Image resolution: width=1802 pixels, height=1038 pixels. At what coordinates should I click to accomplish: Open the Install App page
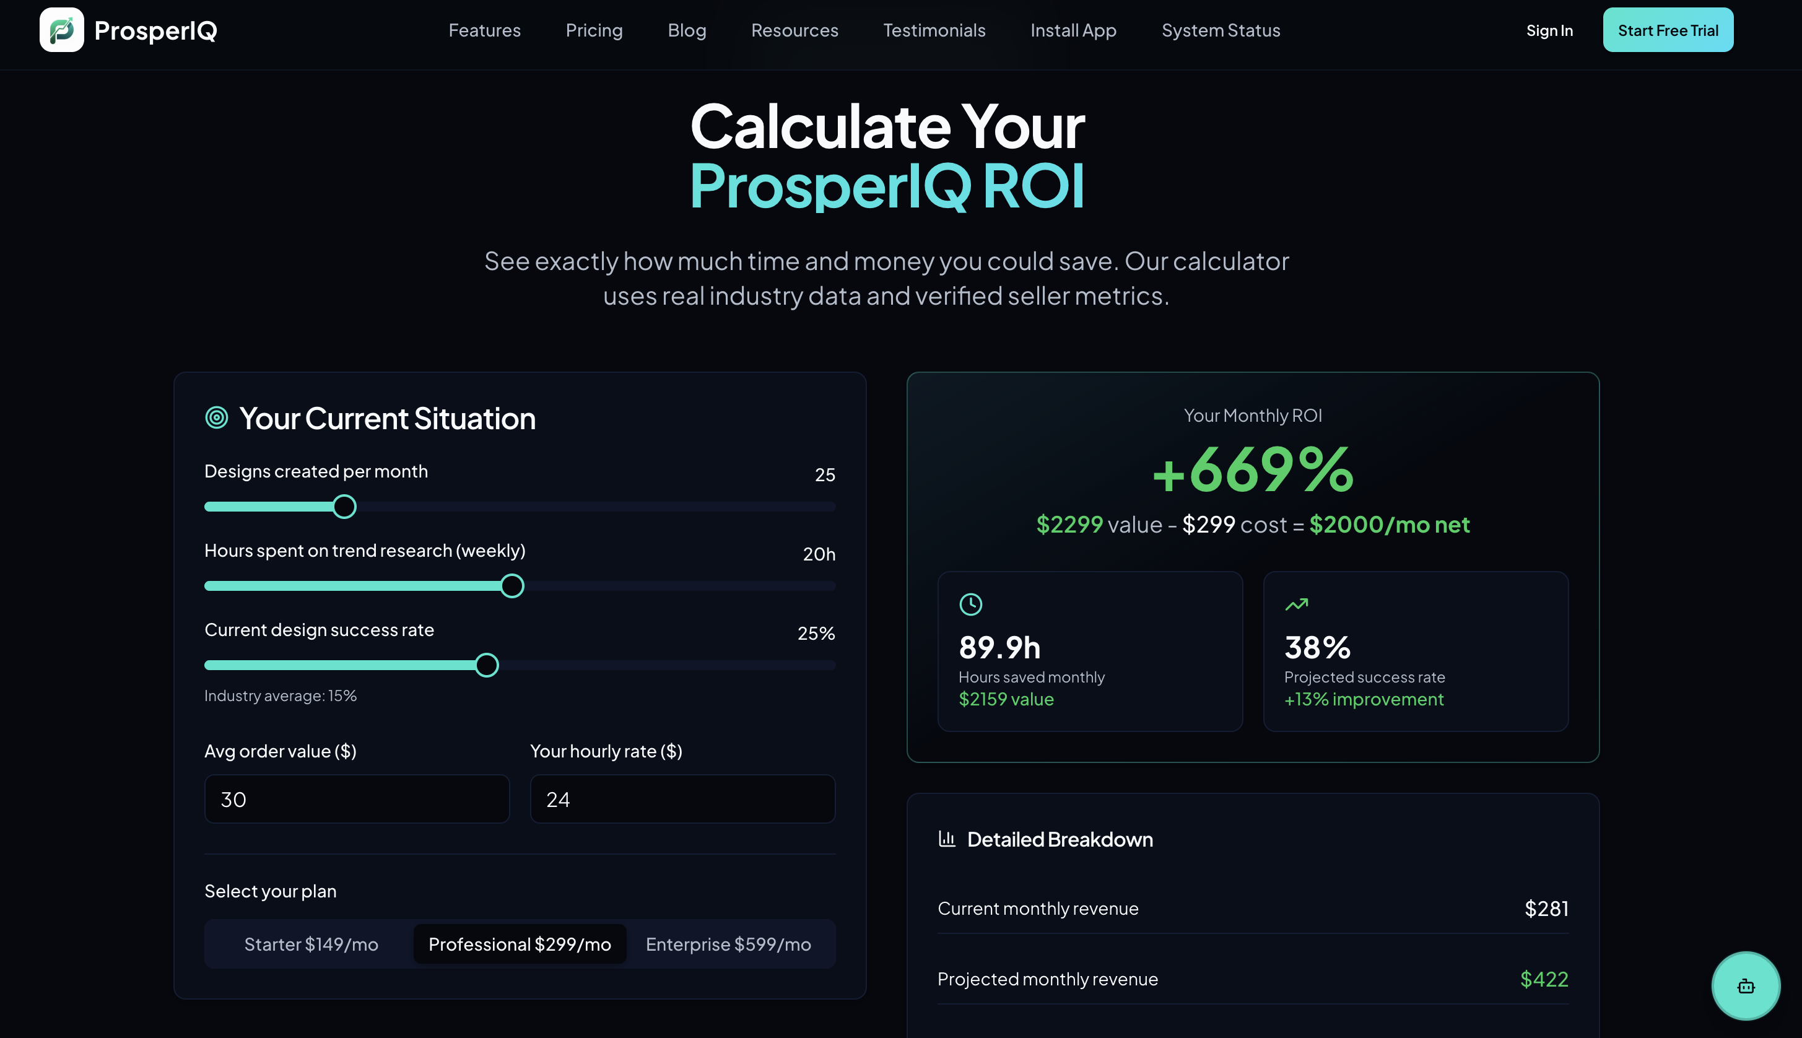tap(1073, 30)
